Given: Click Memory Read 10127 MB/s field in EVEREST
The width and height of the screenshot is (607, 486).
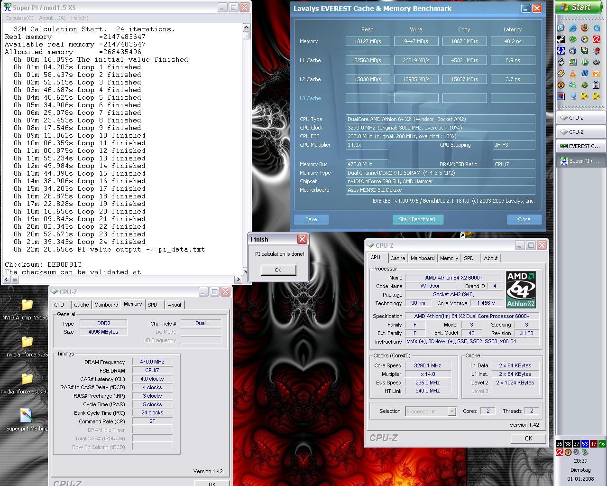Looking at the screenshot, I should pyautogui.click(x=368, y=41).
